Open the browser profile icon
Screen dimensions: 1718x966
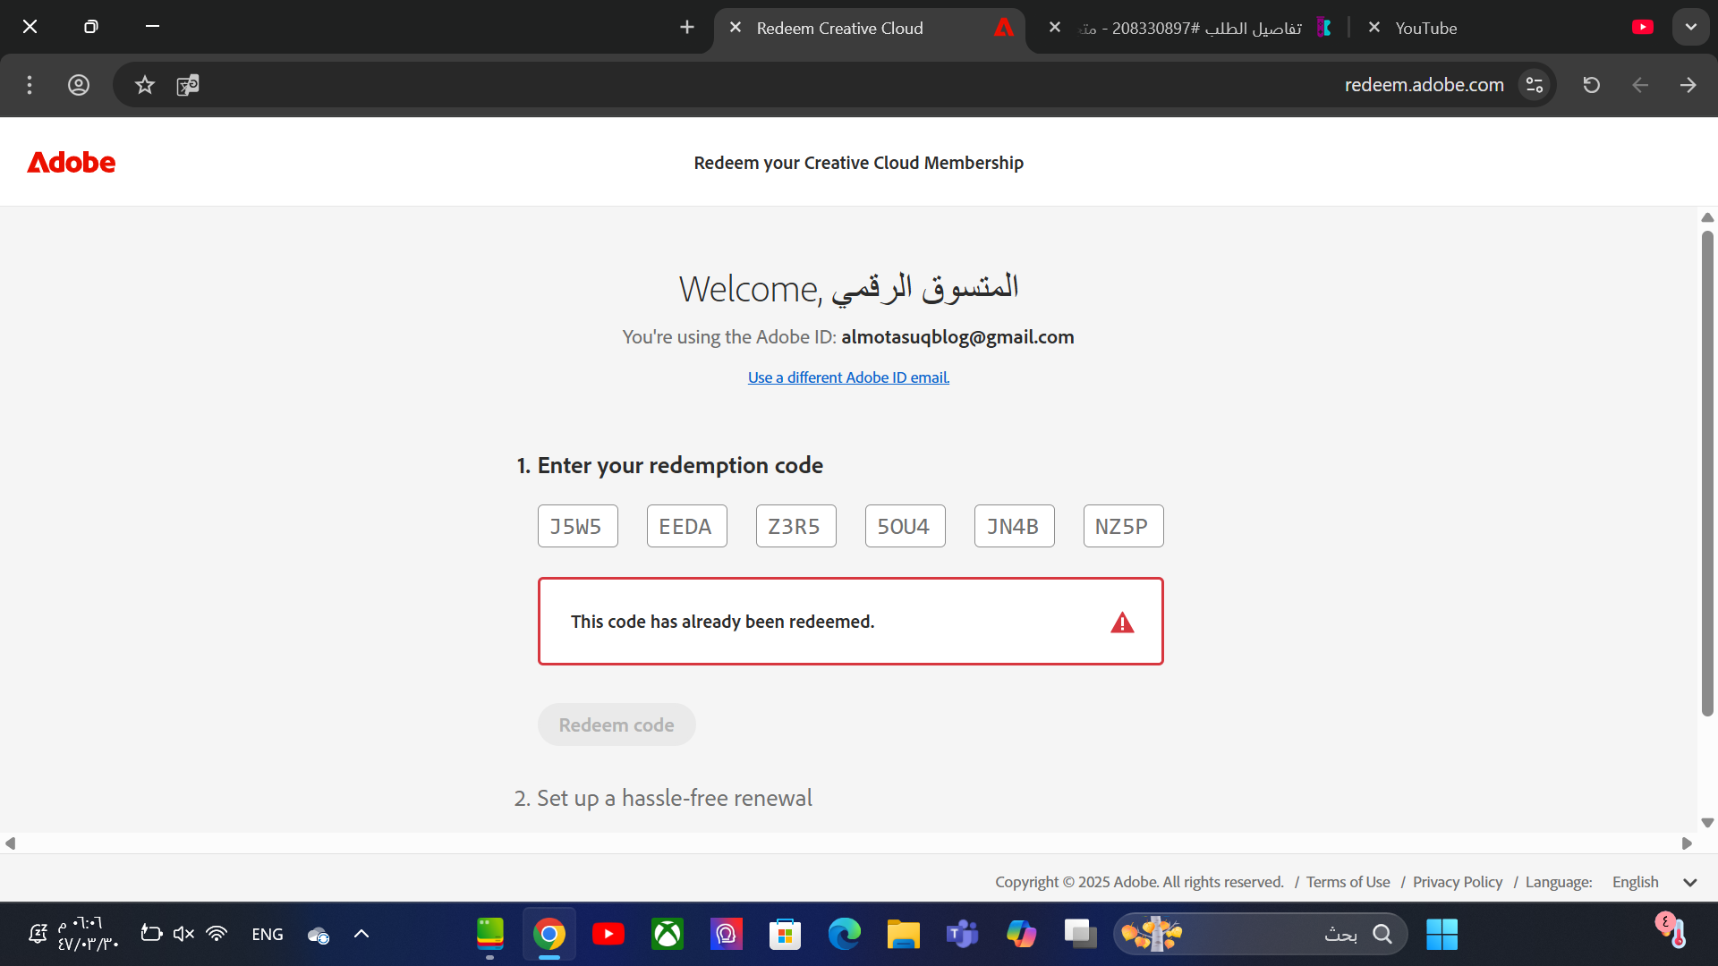click(79, 85)
